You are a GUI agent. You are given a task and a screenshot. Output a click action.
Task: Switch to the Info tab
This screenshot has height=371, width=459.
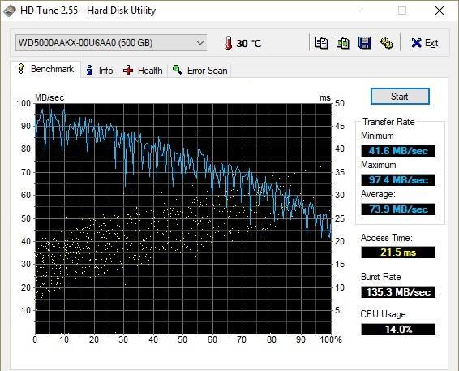click(100, 71)
